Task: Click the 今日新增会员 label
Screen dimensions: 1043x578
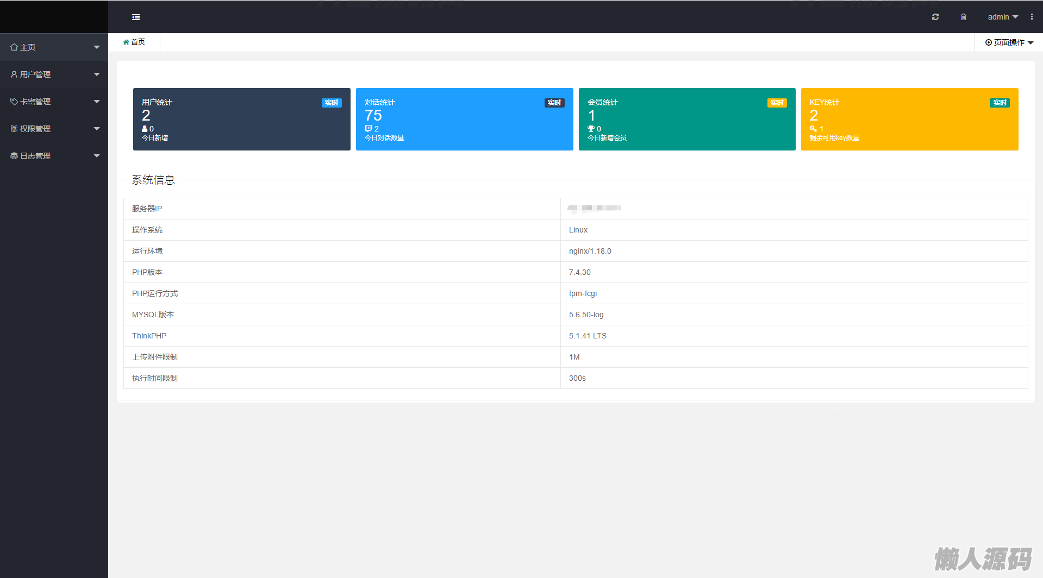Action: pos(607,138)
